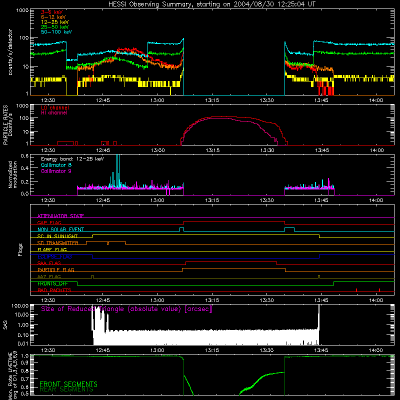Click the GAP FLAG label
The height and width of the screenshot is (400, 400).
(x=49, y=222)
